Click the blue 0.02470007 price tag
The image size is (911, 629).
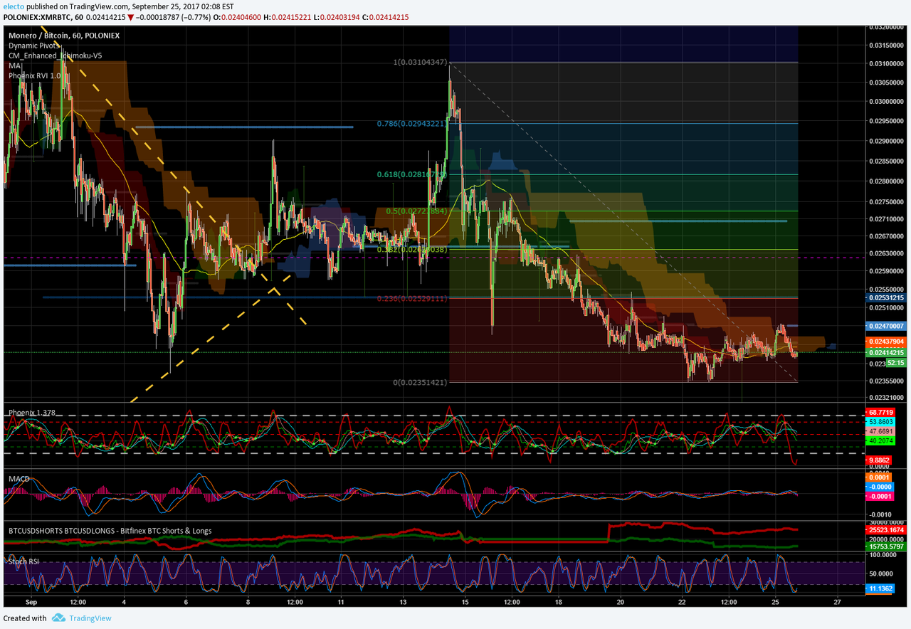(885, 326)
